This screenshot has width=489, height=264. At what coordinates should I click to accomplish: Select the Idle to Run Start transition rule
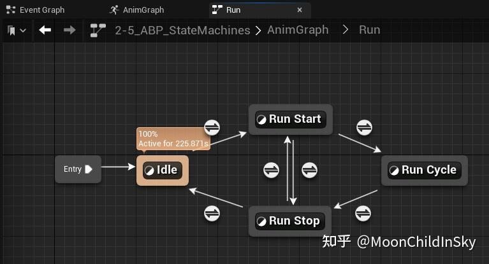[x=212, y=127]
